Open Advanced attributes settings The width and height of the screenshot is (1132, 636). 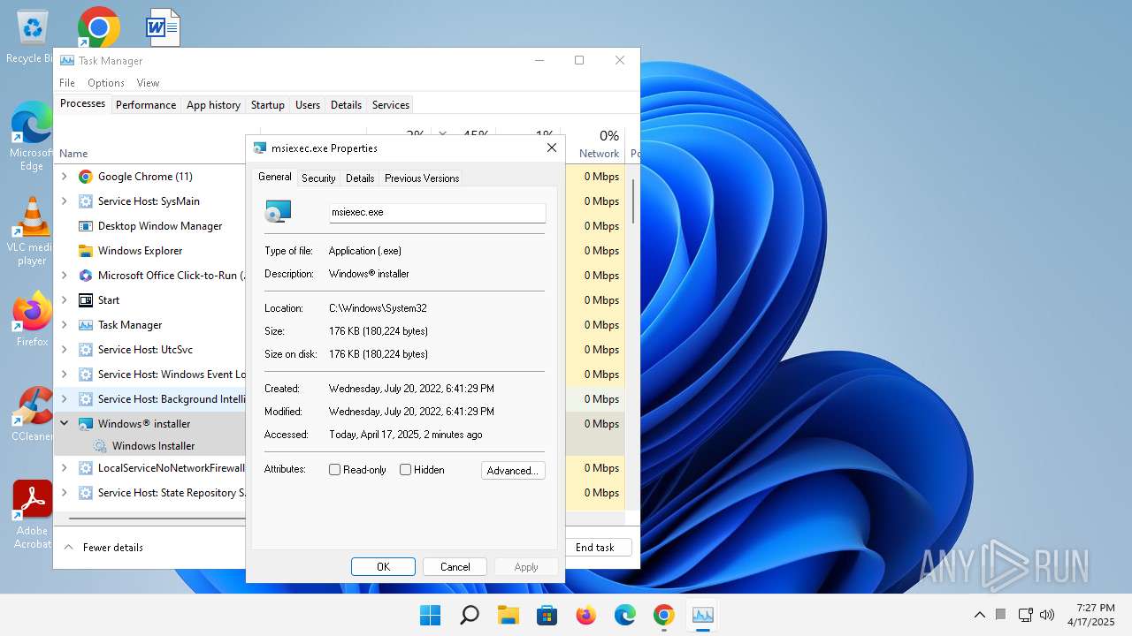coord(513,471)
